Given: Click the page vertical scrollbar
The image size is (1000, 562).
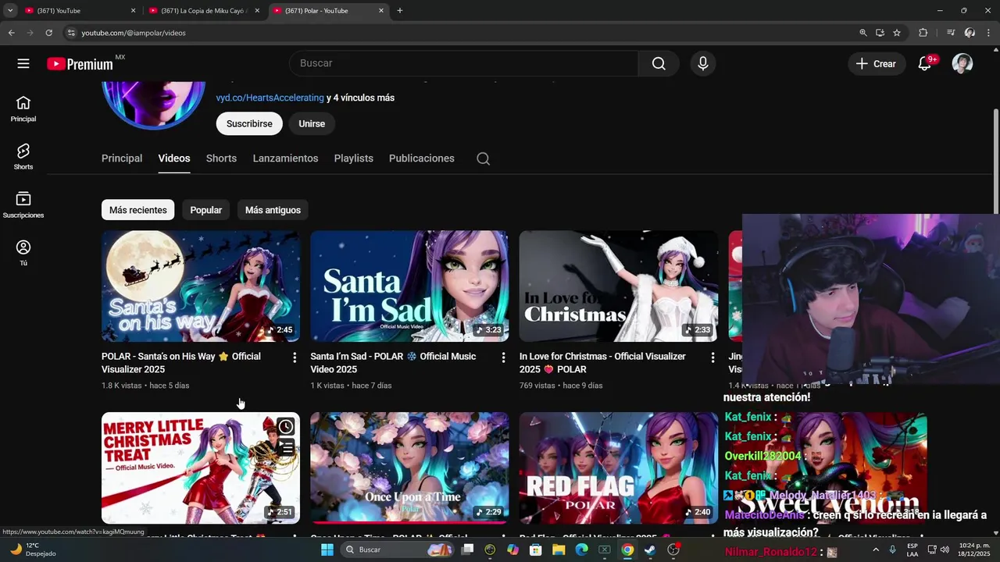Looking at the screenshot, I should point(995,160).
